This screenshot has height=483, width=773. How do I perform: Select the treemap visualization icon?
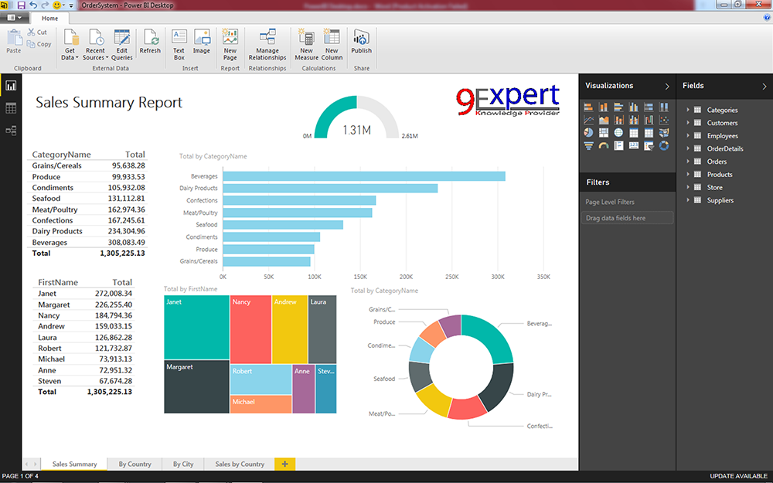point(604,133)
